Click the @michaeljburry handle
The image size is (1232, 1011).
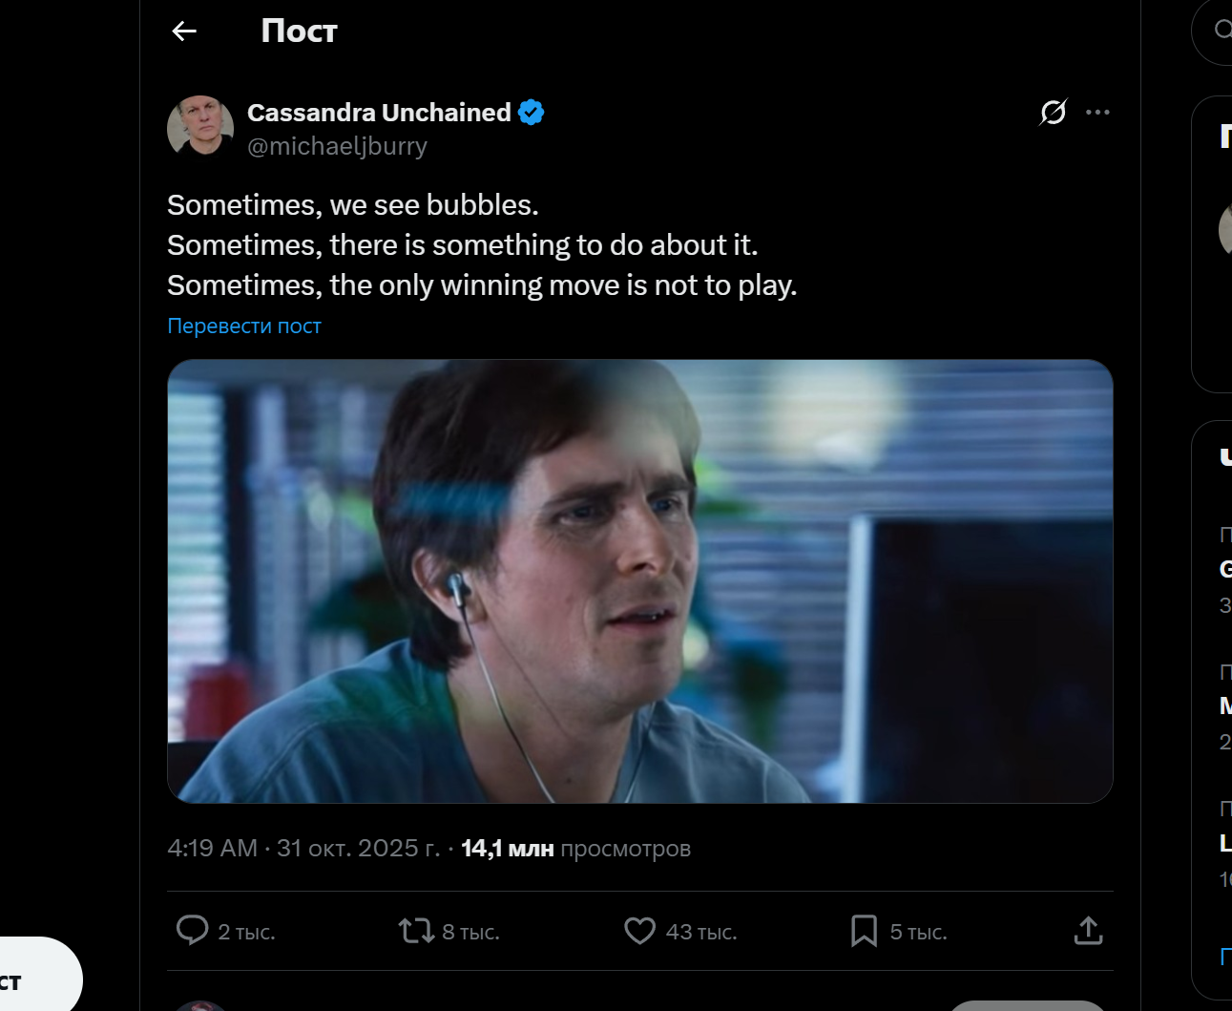[x=337, y=146]
